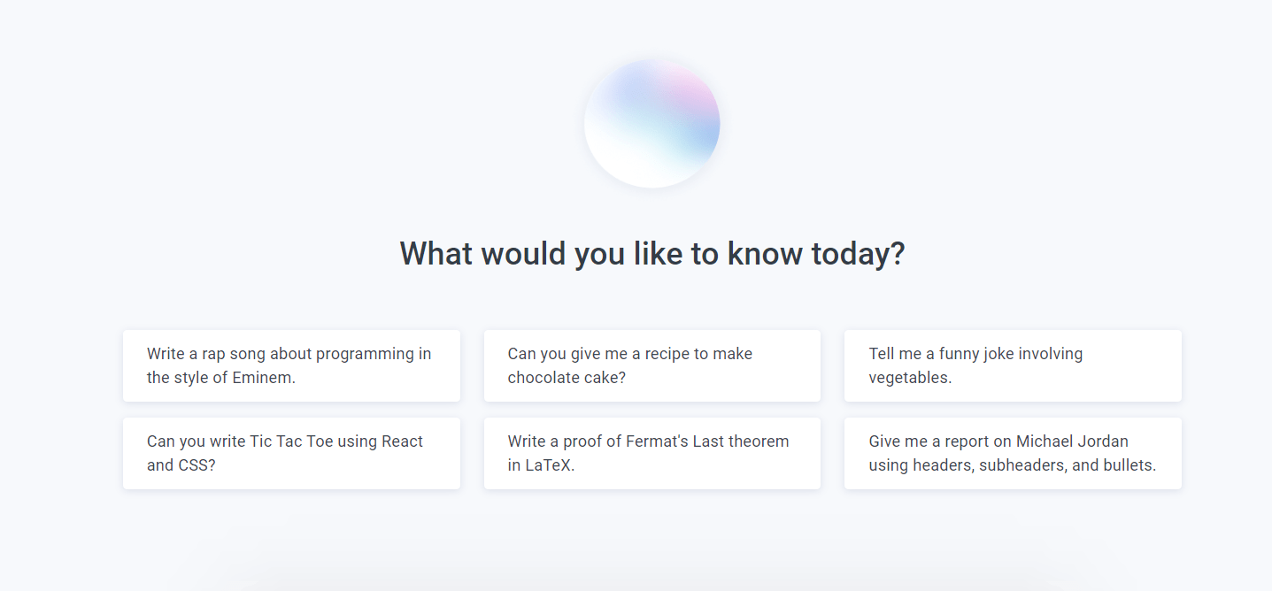Click the text "chocolate cake?" in recipe card
Image resolution: width=1272 pixels, height=591 pixels.
click(x=567, y=378)
